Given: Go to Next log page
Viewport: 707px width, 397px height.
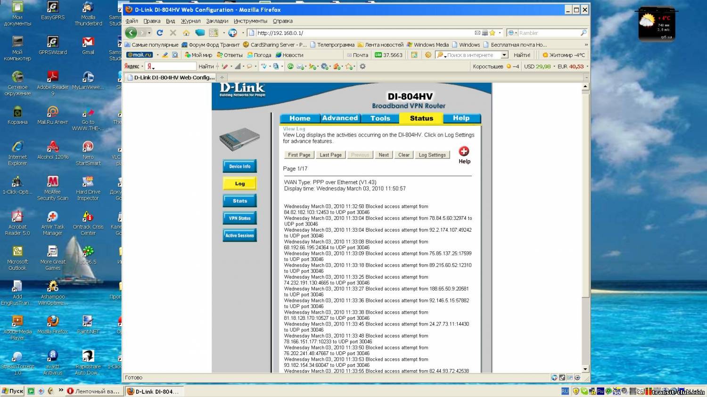Looking at the screenshot, I should pyautogui.click(x=384, y=155).
